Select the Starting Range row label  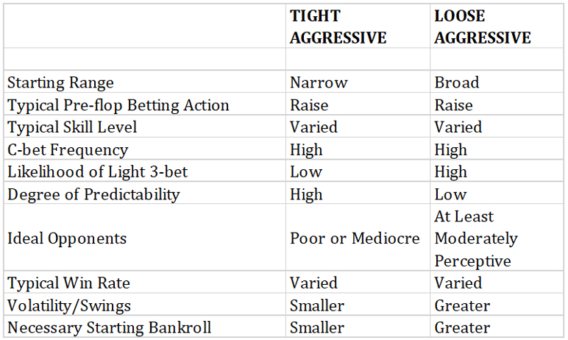[60, 82]
